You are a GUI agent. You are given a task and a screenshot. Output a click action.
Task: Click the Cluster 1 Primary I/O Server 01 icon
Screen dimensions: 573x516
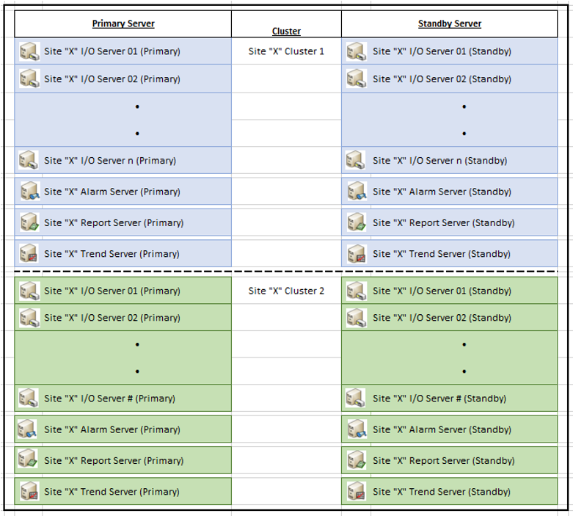click(x=29, y=51)
